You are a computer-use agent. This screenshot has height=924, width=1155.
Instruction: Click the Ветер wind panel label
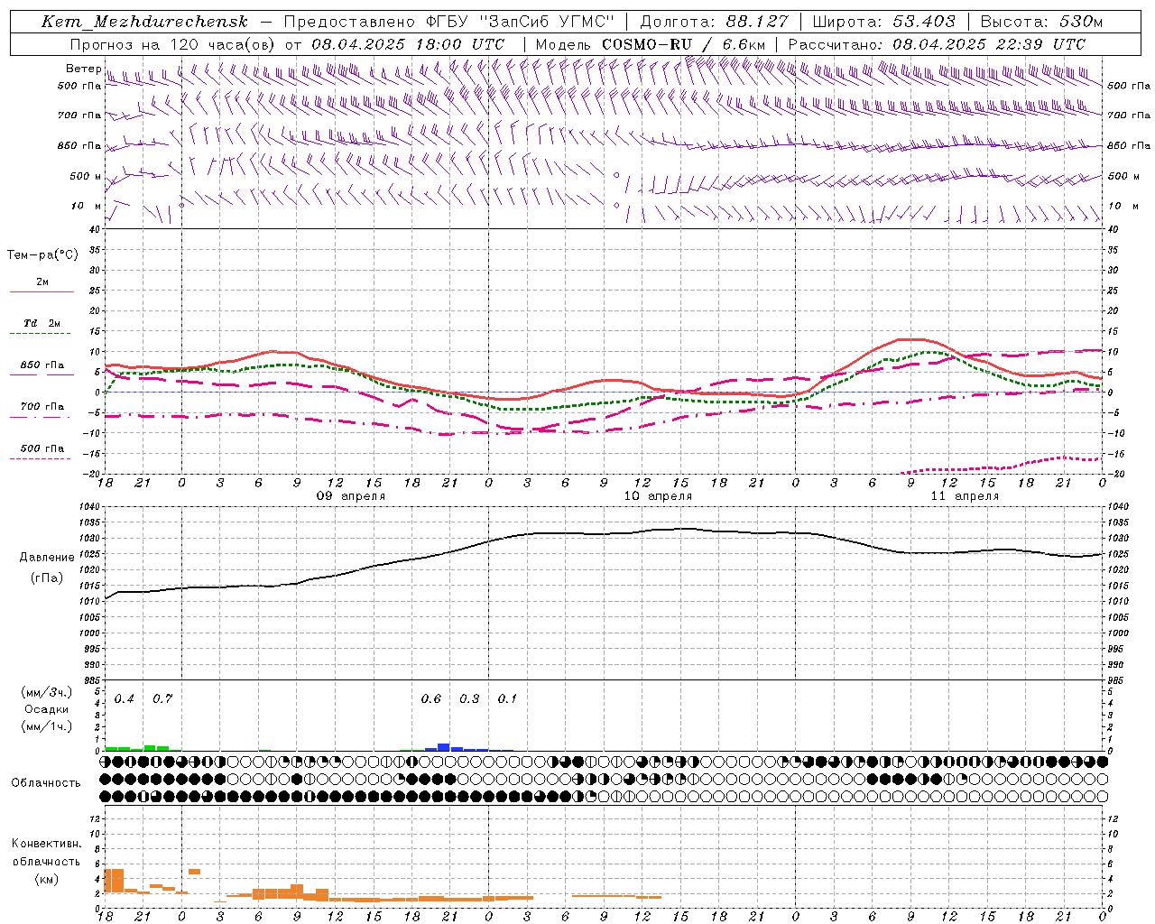83,69
